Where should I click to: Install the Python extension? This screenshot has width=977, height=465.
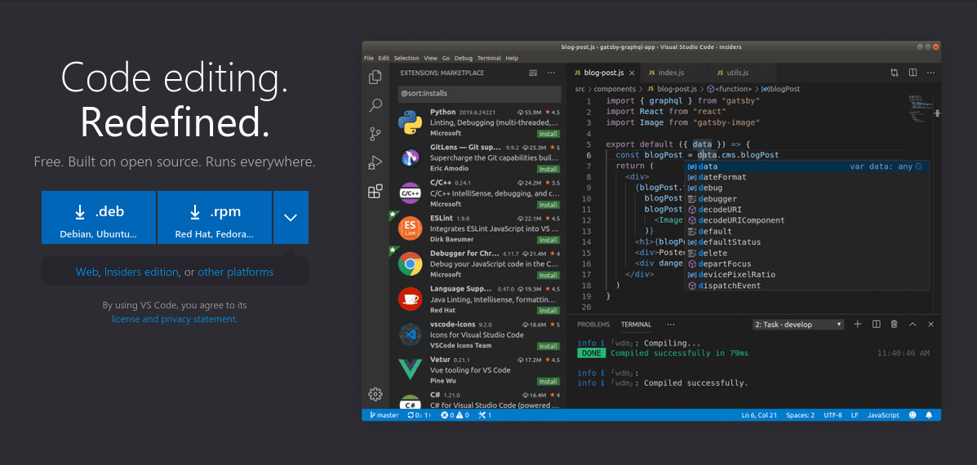pos(548,134)
